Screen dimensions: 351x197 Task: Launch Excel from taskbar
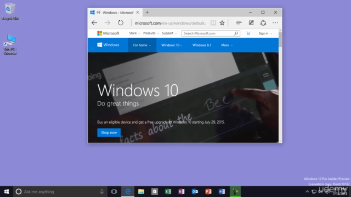168,192
